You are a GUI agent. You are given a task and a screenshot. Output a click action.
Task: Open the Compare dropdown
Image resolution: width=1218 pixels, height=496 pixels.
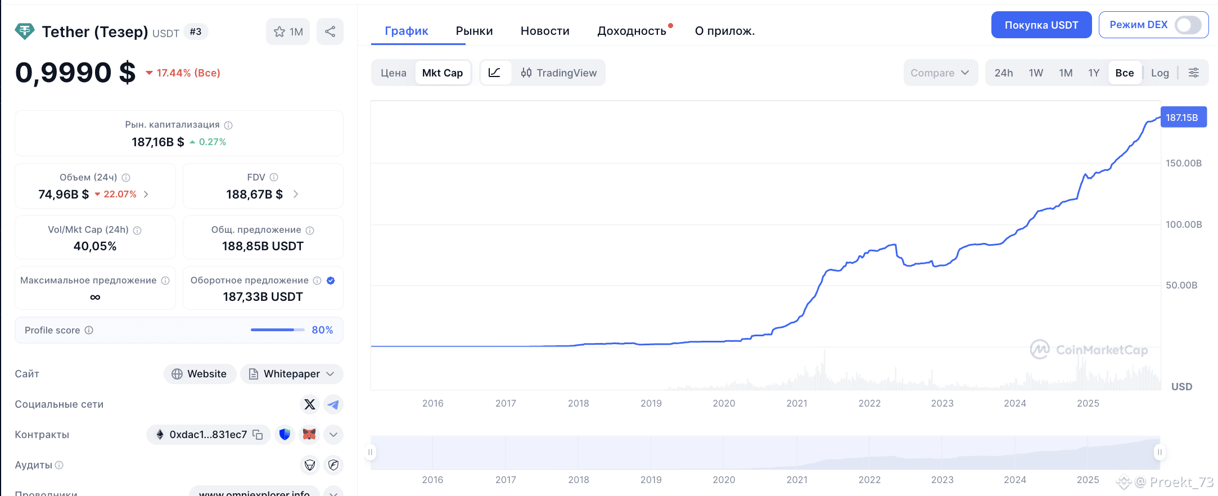tap(940, 73)
